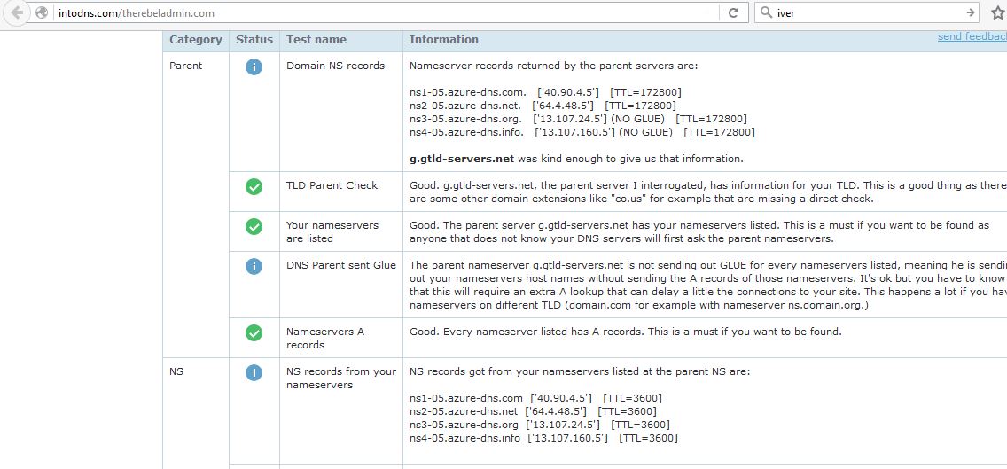Click green check for Your nameservers are listed
1007x469 pixels.
click(x=254, y=226)
